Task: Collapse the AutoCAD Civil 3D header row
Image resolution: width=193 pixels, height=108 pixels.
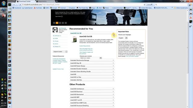Action: click(92, 33)
